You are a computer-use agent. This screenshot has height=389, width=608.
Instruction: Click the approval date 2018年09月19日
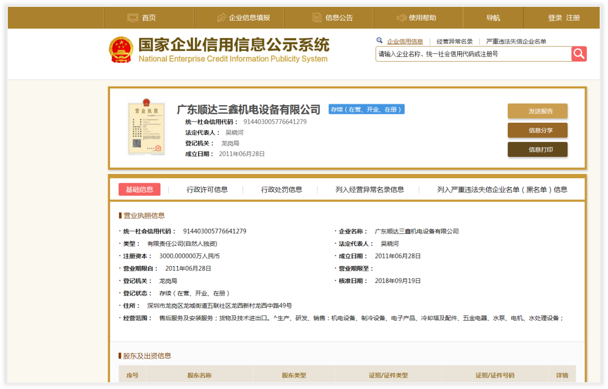tap(398, 281)
